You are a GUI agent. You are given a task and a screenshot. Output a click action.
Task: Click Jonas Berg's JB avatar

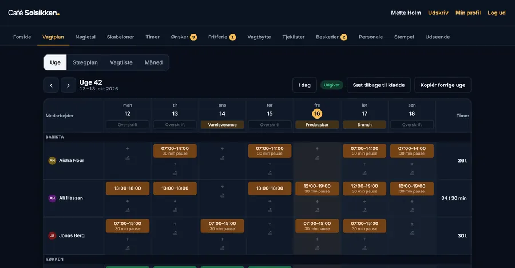pyautogui.click(x=52, y=235)
